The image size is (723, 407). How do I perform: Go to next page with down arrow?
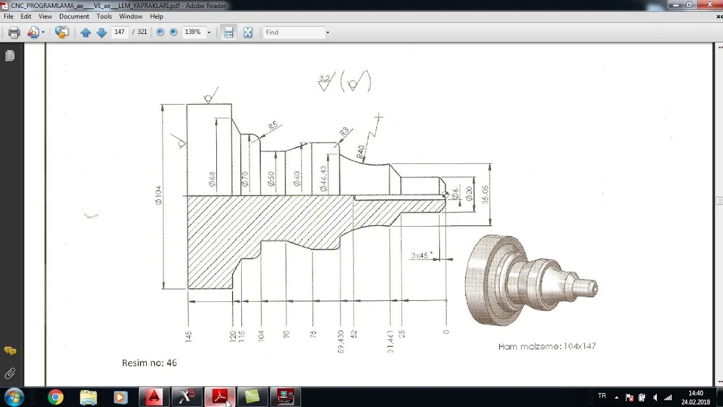pos(102,32)
